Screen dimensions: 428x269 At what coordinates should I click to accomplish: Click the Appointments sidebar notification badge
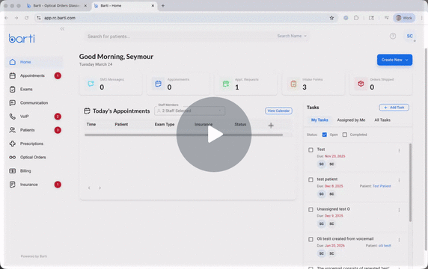[x=58, y=75]
